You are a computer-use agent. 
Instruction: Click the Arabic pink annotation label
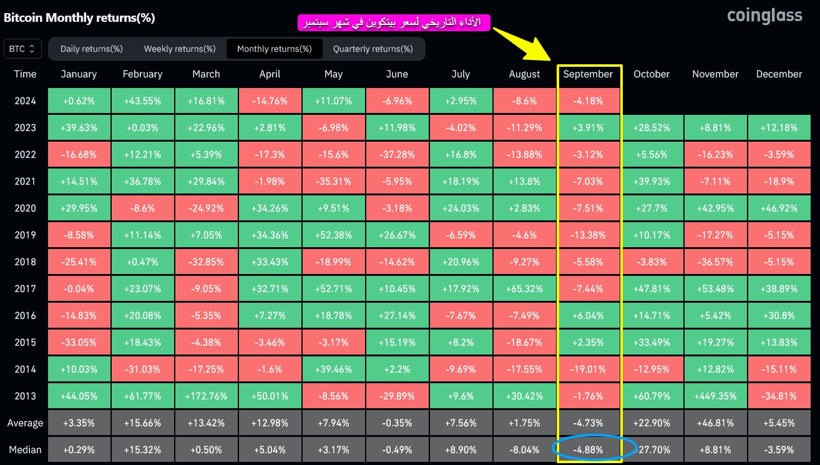[394, 22]
